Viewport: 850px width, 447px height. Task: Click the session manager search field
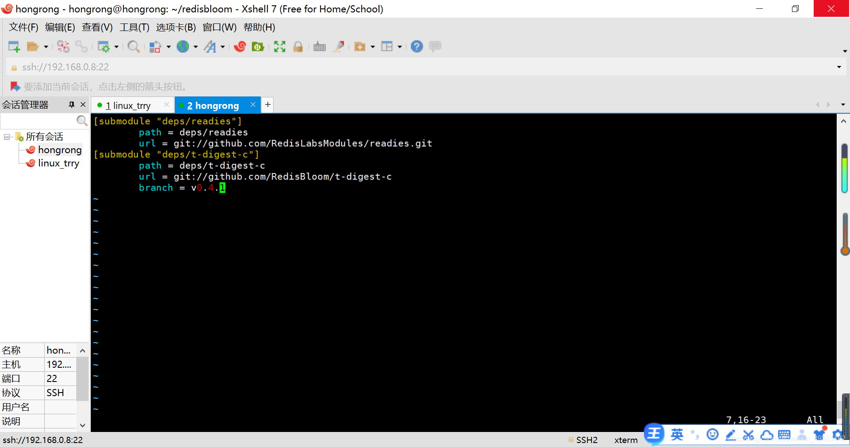point(39,120)
